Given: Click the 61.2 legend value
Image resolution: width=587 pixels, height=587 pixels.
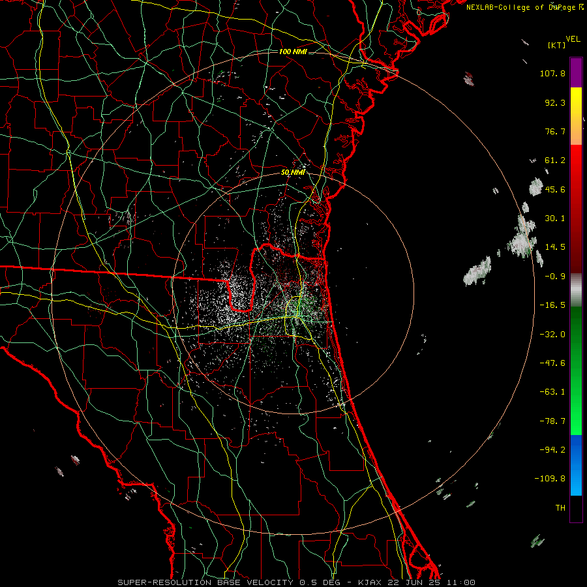Looking at the screenshot, I should pos(555,160).
